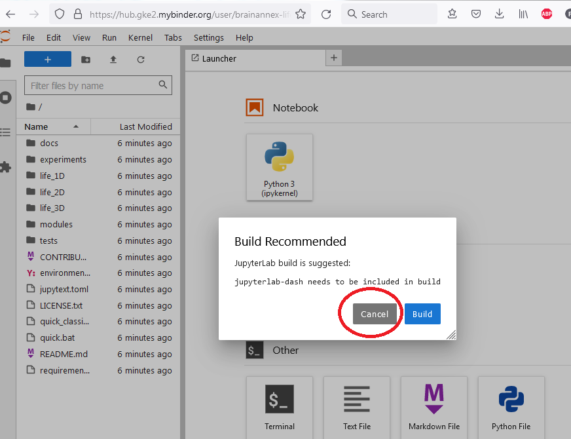
Task: Select the environmen... YAML file
Action: 98,273
